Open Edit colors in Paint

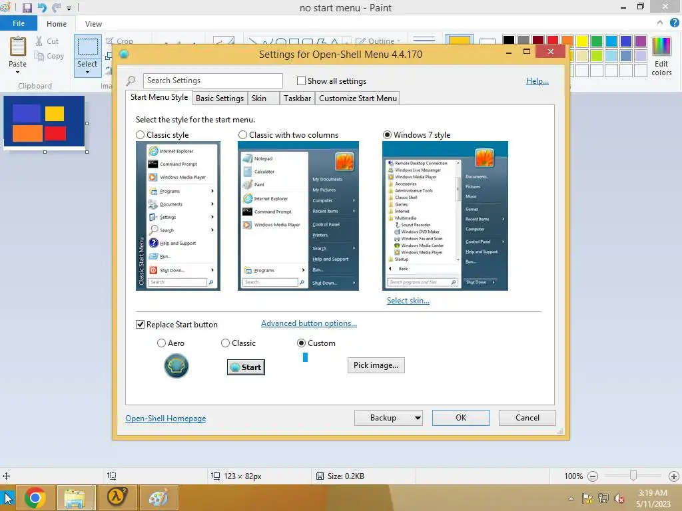(661, 57)
